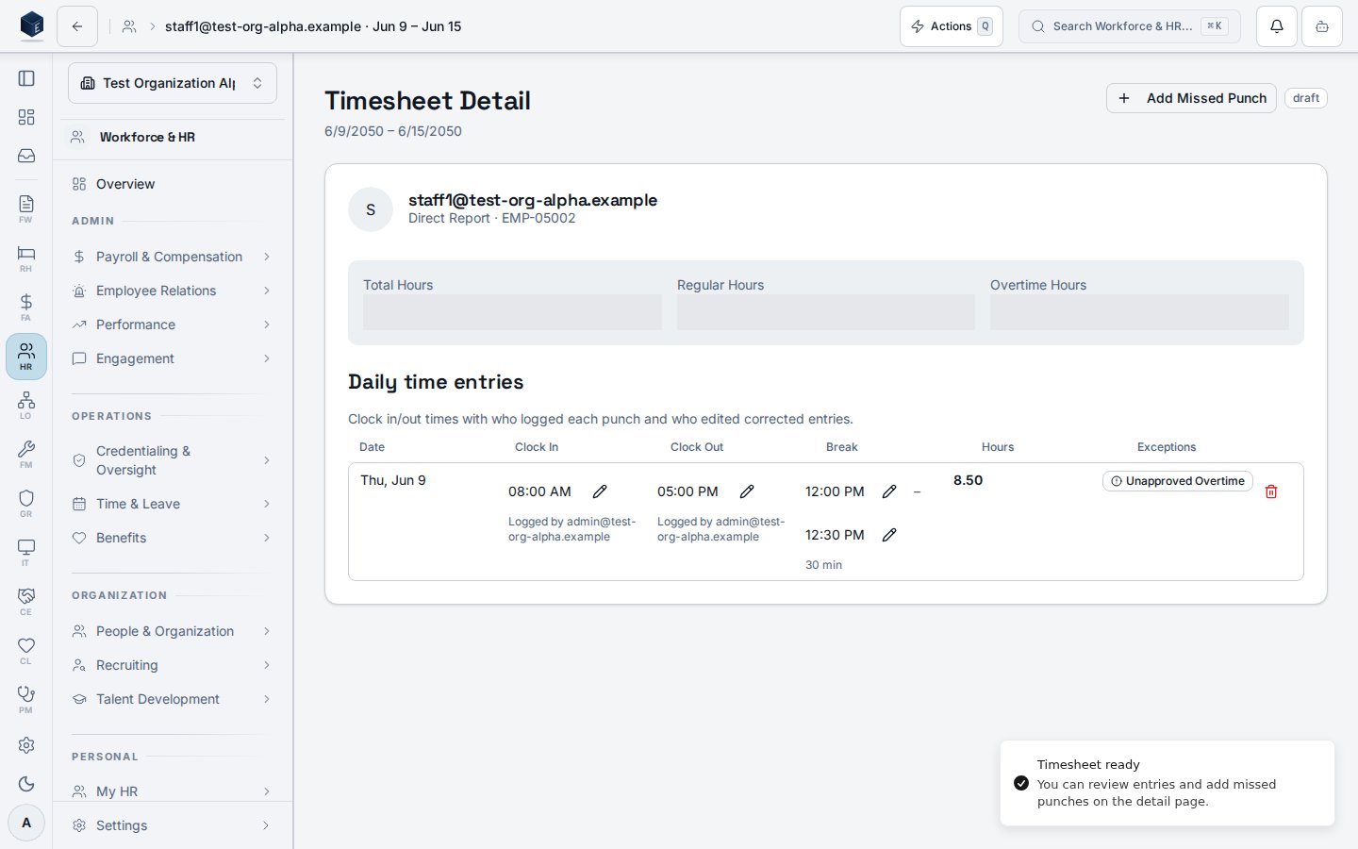Click the back arrow button

coord(77,26)
